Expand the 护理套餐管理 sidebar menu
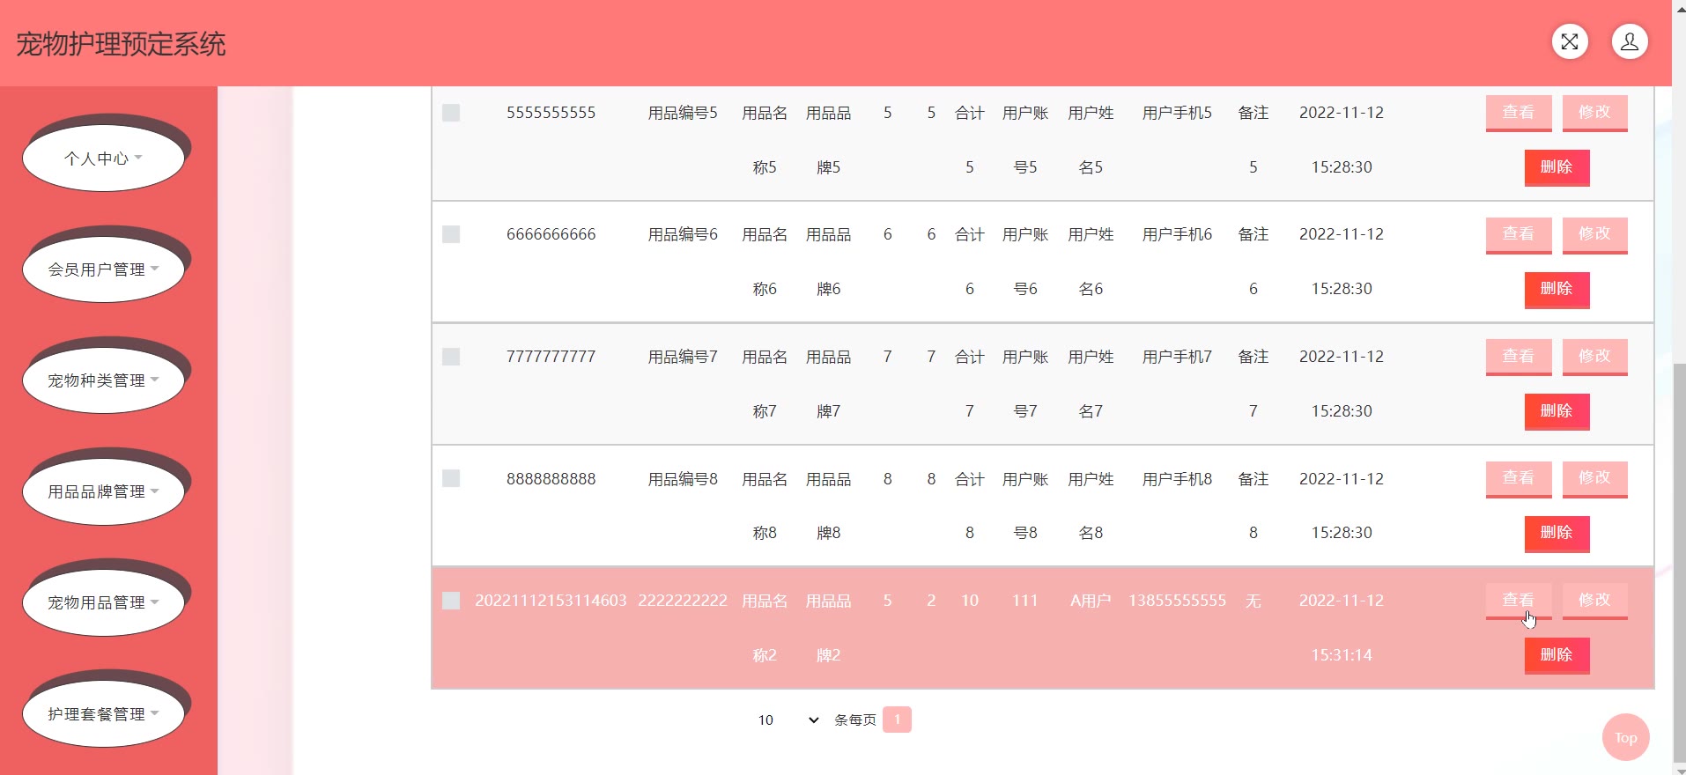 pos(103,714)
